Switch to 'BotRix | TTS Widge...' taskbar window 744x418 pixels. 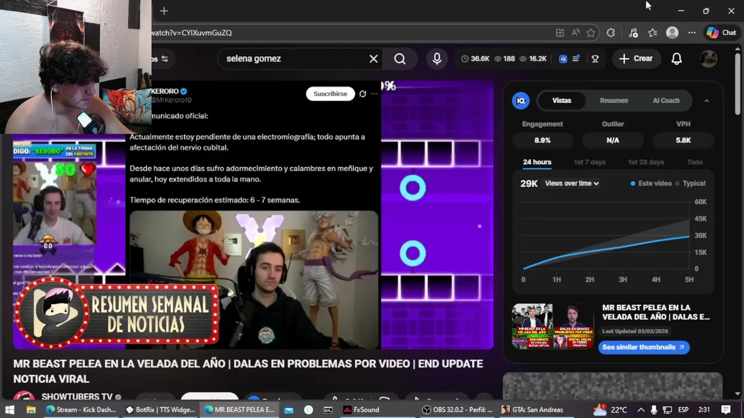point(160,409)
